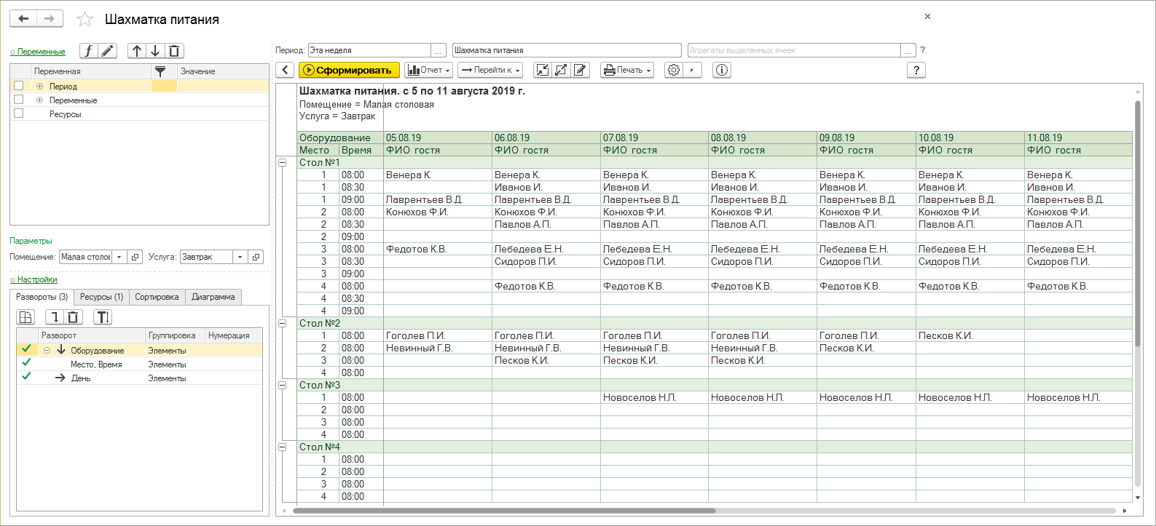Open the Печать dropdown menu

(627, 70)
